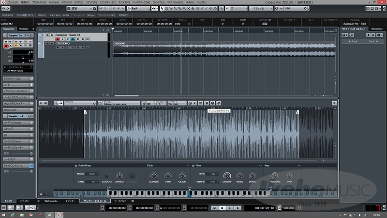Mute Sampler Track 01
This screenshot has width=387, height=218.
click(x=47, y=35)
